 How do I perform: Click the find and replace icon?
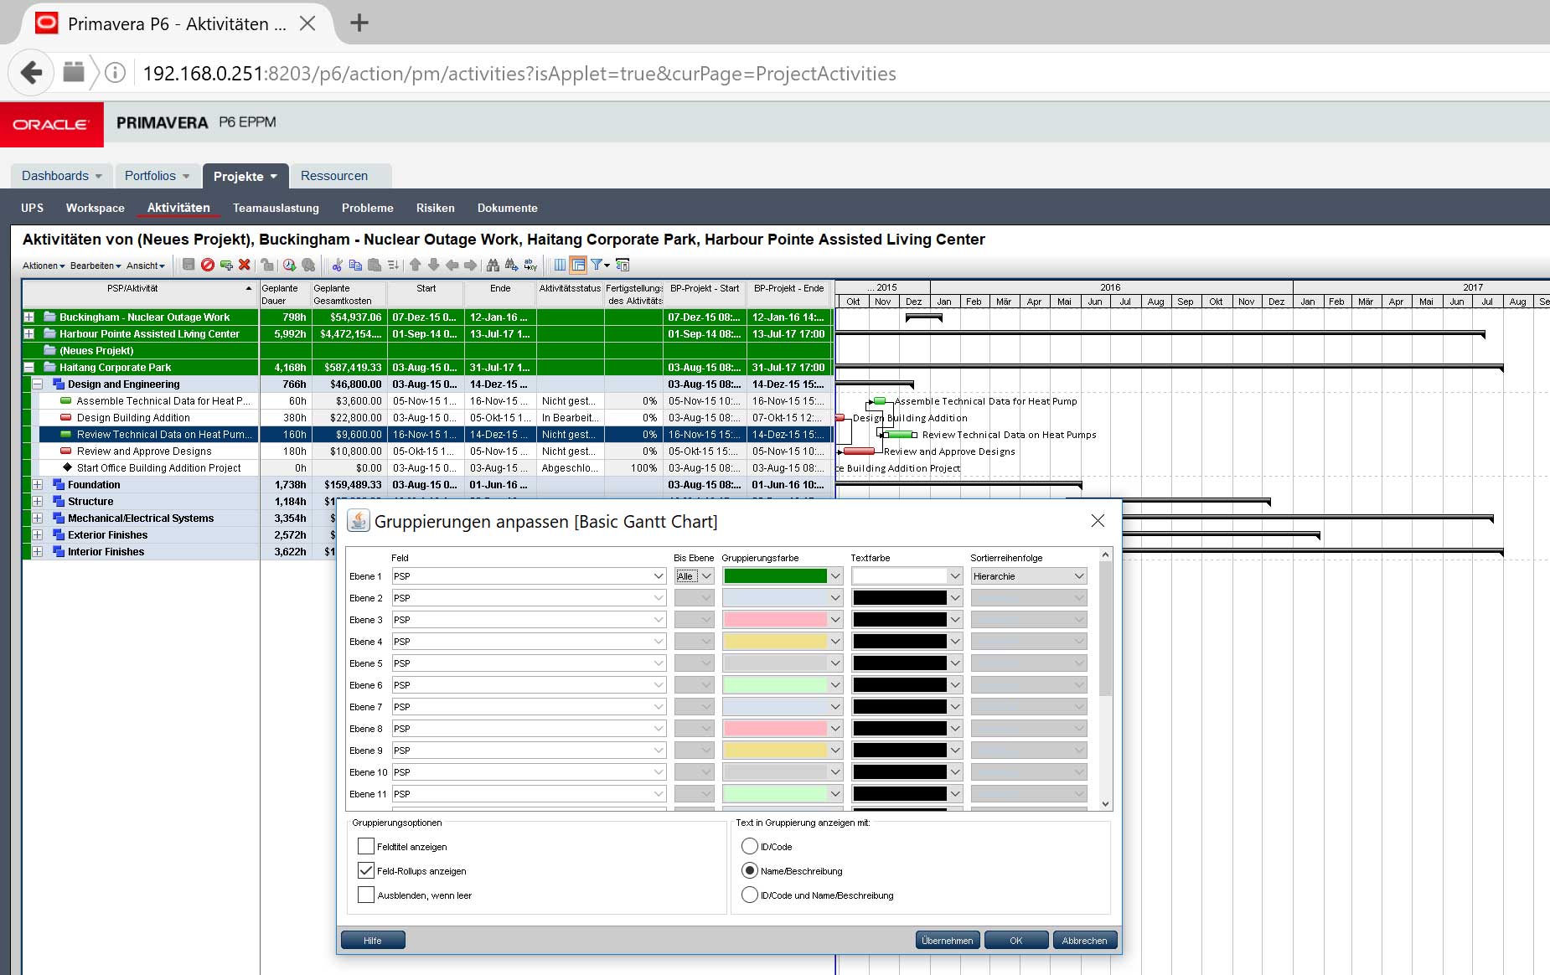pos(530,265)
